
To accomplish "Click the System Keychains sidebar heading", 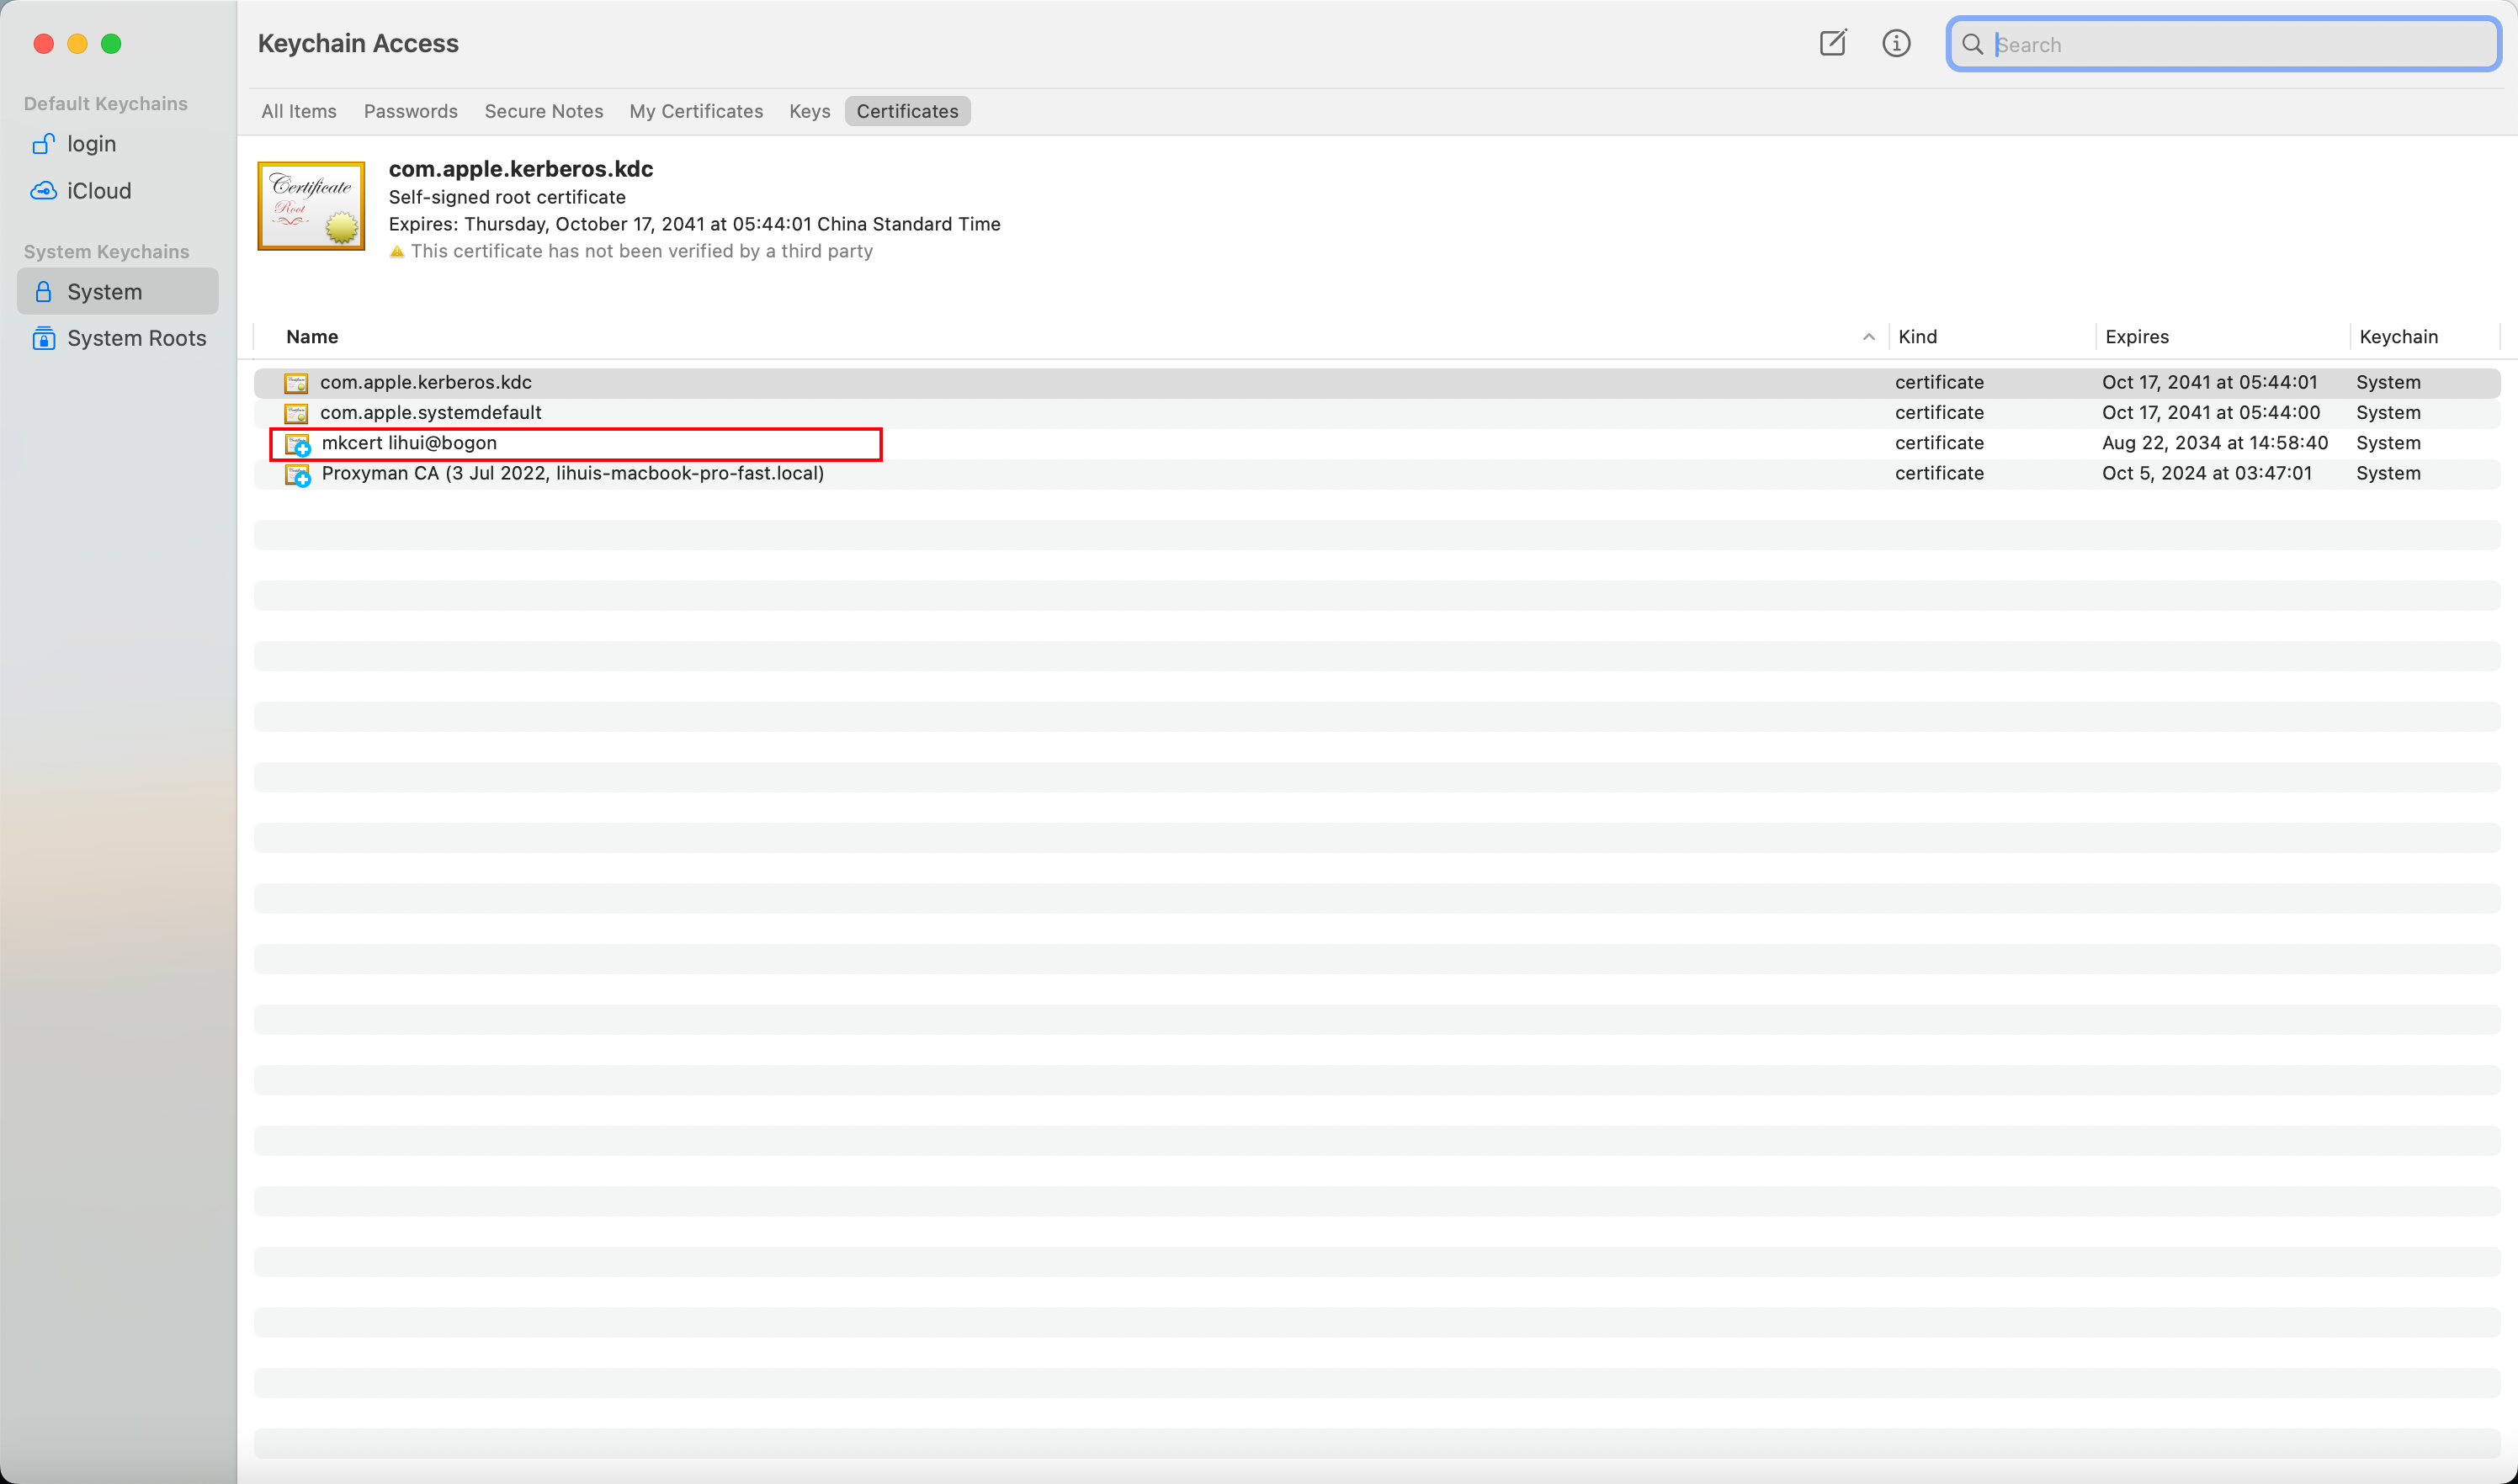I will coord(107,252).
